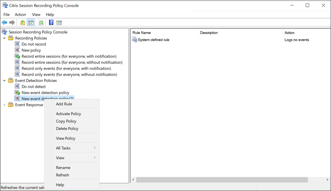Click the Forward navigation arrow
Screen dimensions: 331x191
(x=12, y=22)
